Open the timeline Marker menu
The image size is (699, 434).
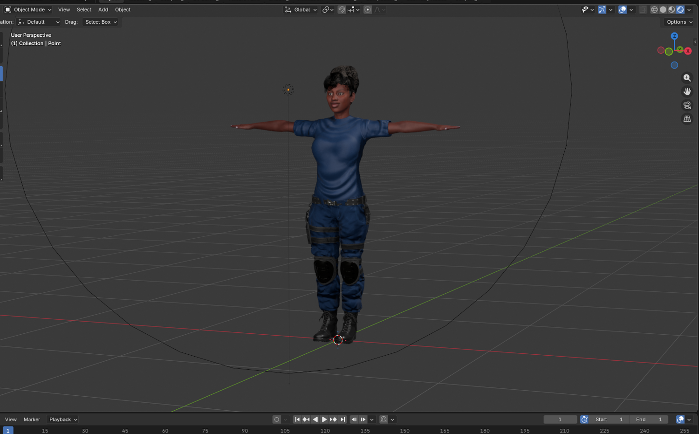(x=32, y=420)
